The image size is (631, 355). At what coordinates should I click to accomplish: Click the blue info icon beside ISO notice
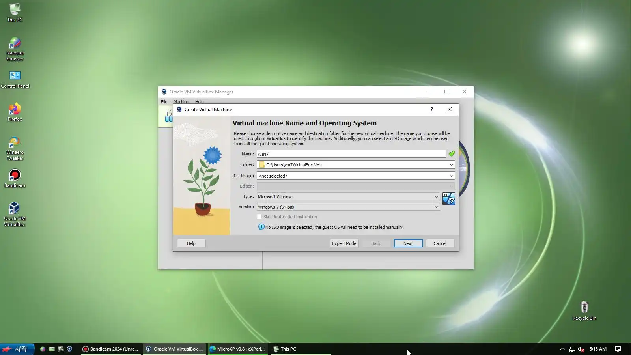coord(261,227)
